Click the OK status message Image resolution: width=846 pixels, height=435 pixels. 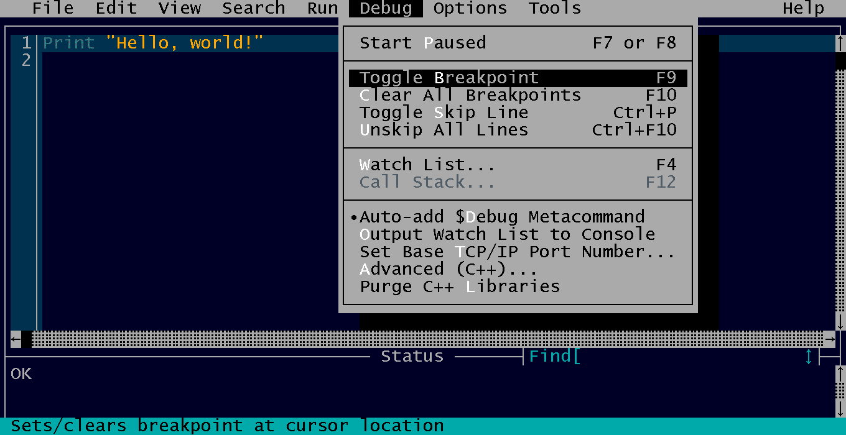21,373
